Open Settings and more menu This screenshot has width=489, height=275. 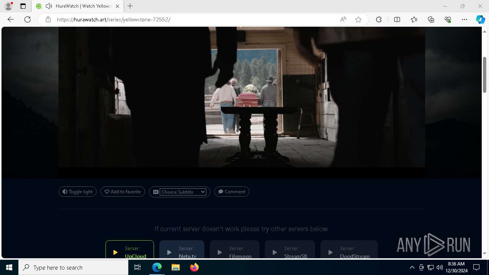pos(465,19)
